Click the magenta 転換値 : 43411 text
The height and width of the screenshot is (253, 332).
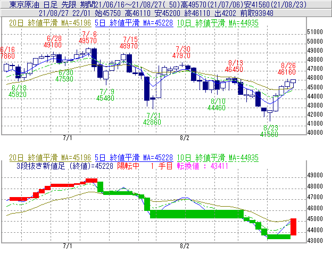coord(202,166)
